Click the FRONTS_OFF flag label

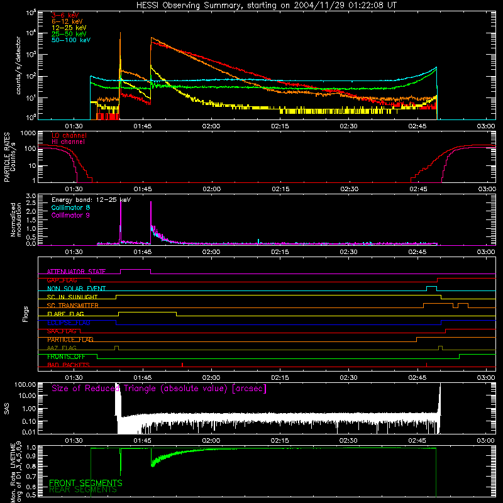tap(66, 357)
